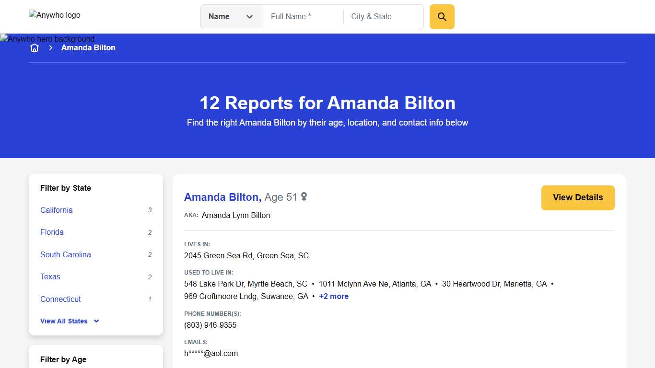Select Texas from state filters
655x368 pixels.
point(50,276)
